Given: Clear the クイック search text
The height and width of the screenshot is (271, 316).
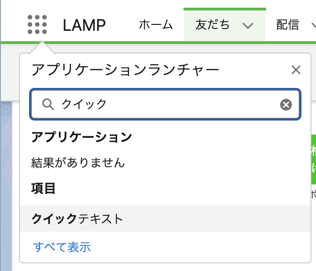Looking at the screenshot, I should coord(286,105).
